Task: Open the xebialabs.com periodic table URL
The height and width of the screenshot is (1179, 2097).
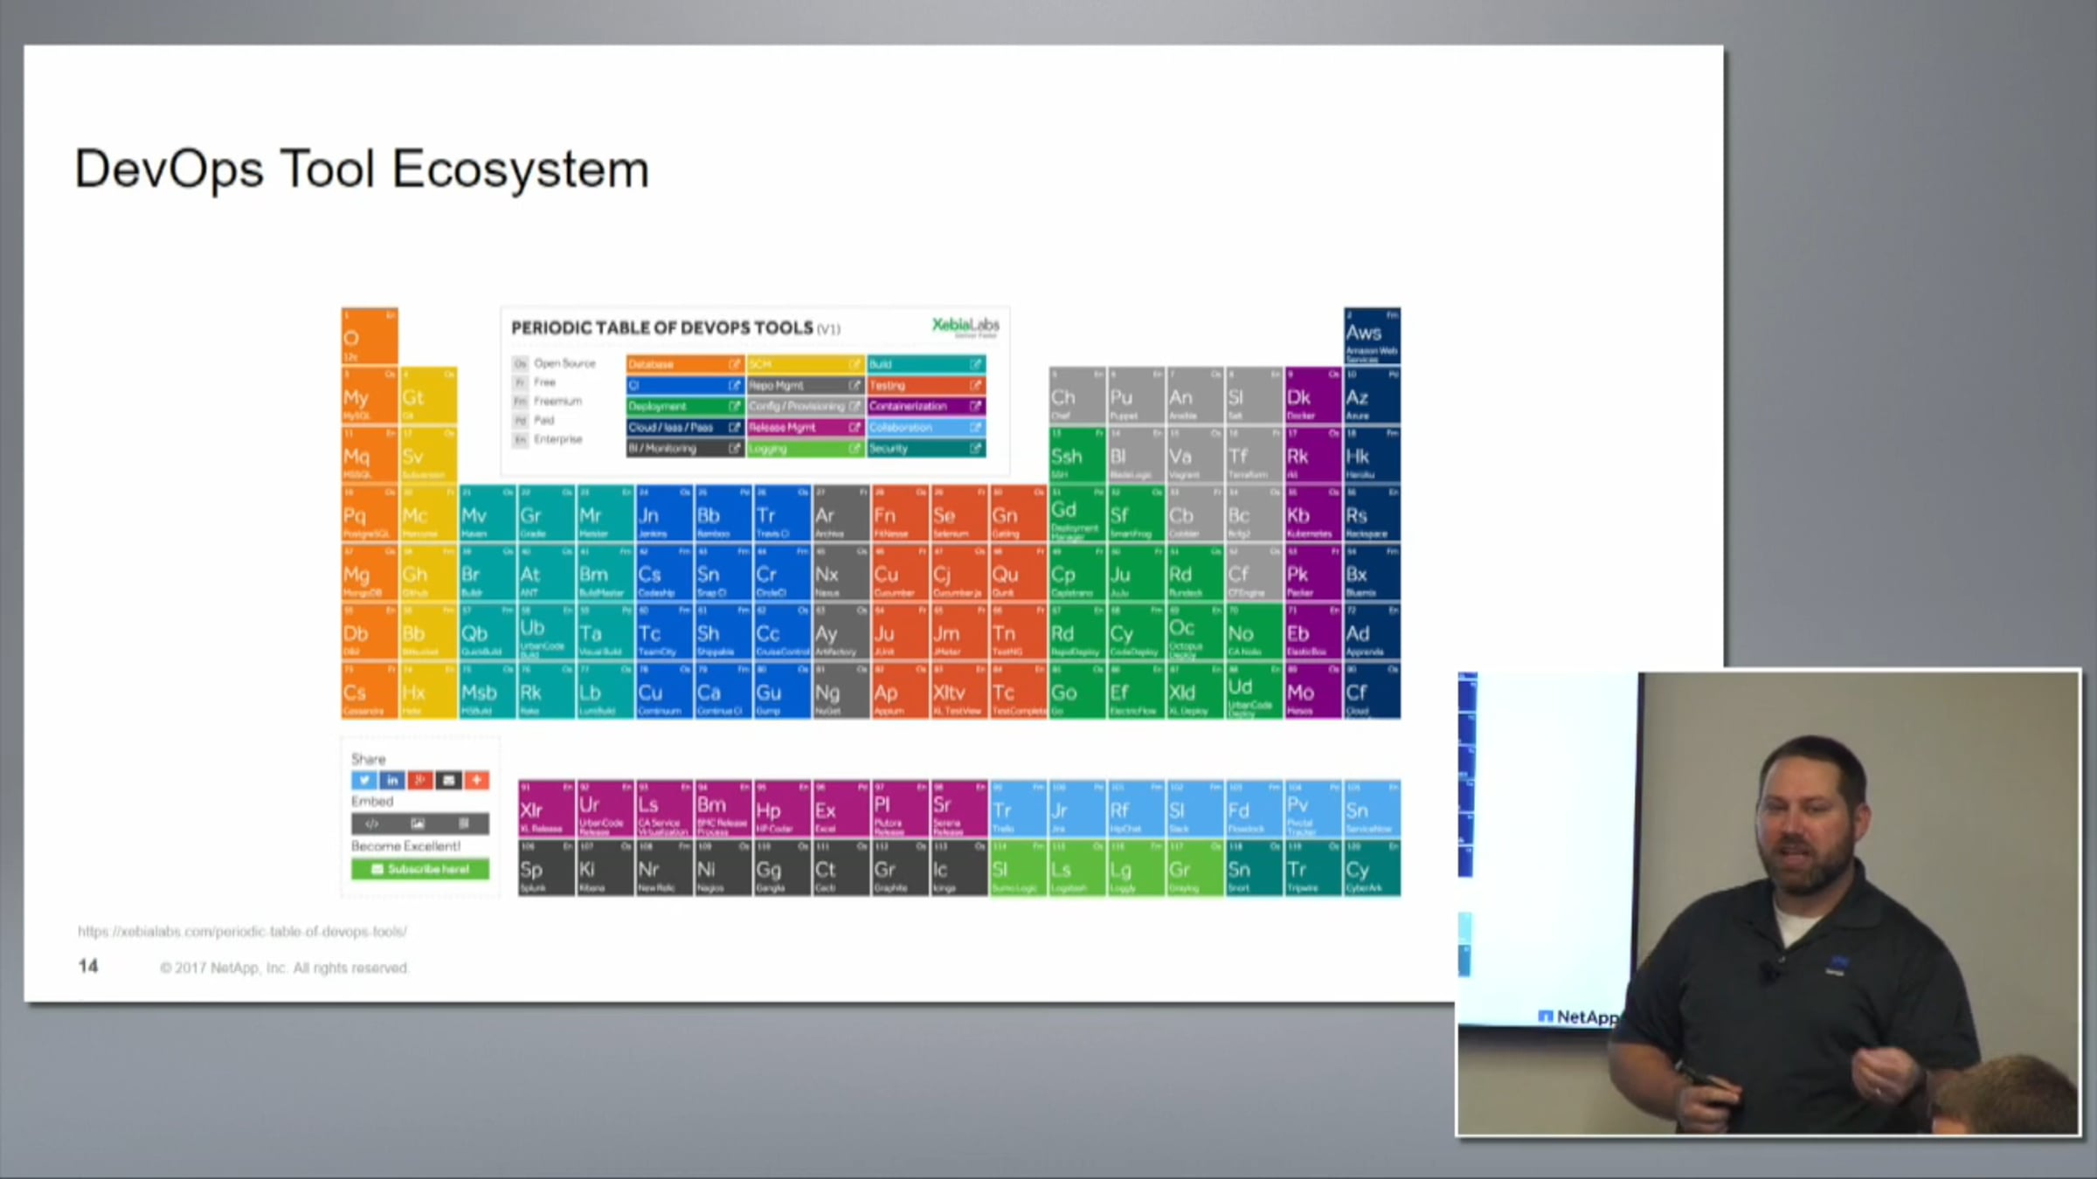Action: click(242, 932)
